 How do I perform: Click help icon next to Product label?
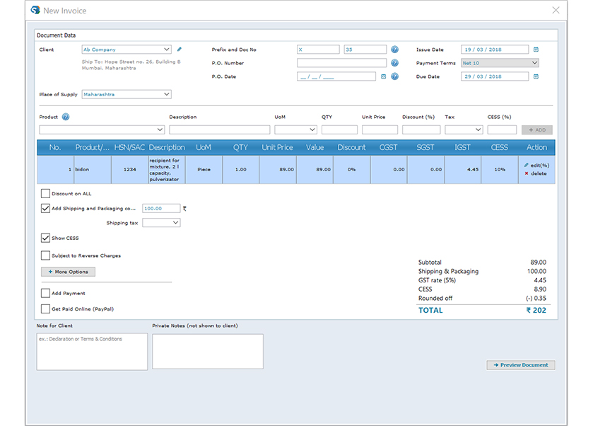(66, 117)
